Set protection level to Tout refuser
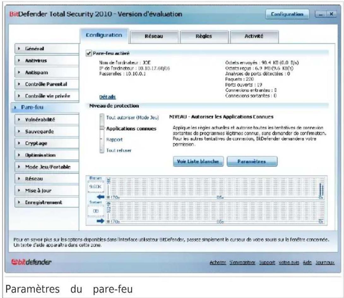 pos(119,151)
